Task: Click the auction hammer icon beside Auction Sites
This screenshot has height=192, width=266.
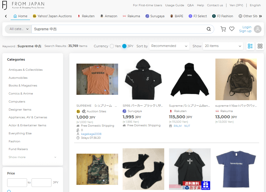Action: (x=84, y=111)
